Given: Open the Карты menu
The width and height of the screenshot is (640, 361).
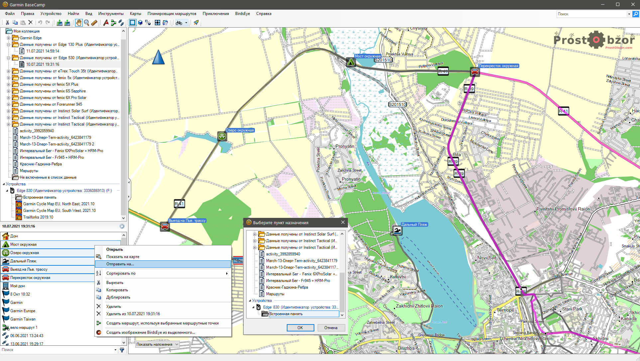Looking at the screenshot, I should point(135,14).
